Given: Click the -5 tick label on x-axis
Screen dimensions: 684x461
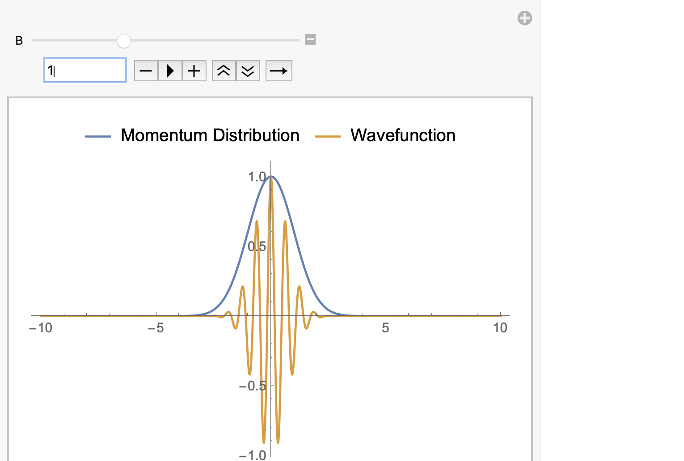Looking at the screenshot, I should (156, 328).
